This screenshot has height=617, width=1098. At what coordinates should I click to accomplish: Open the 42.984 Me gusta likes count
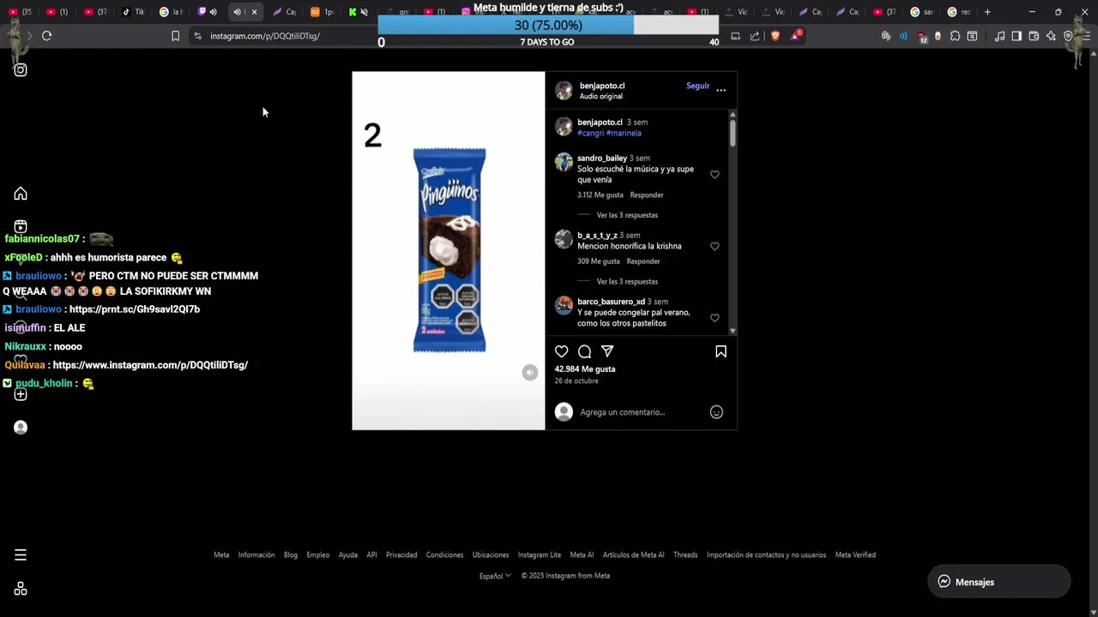[585, 369]
